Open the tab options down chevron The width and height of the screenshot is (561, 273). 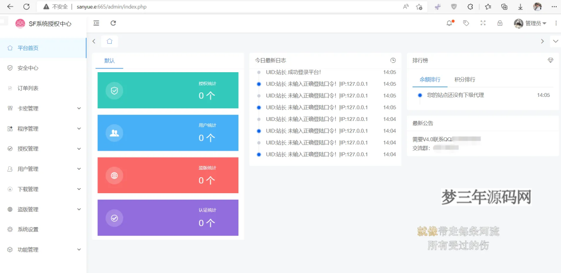[x=556, y=41]
